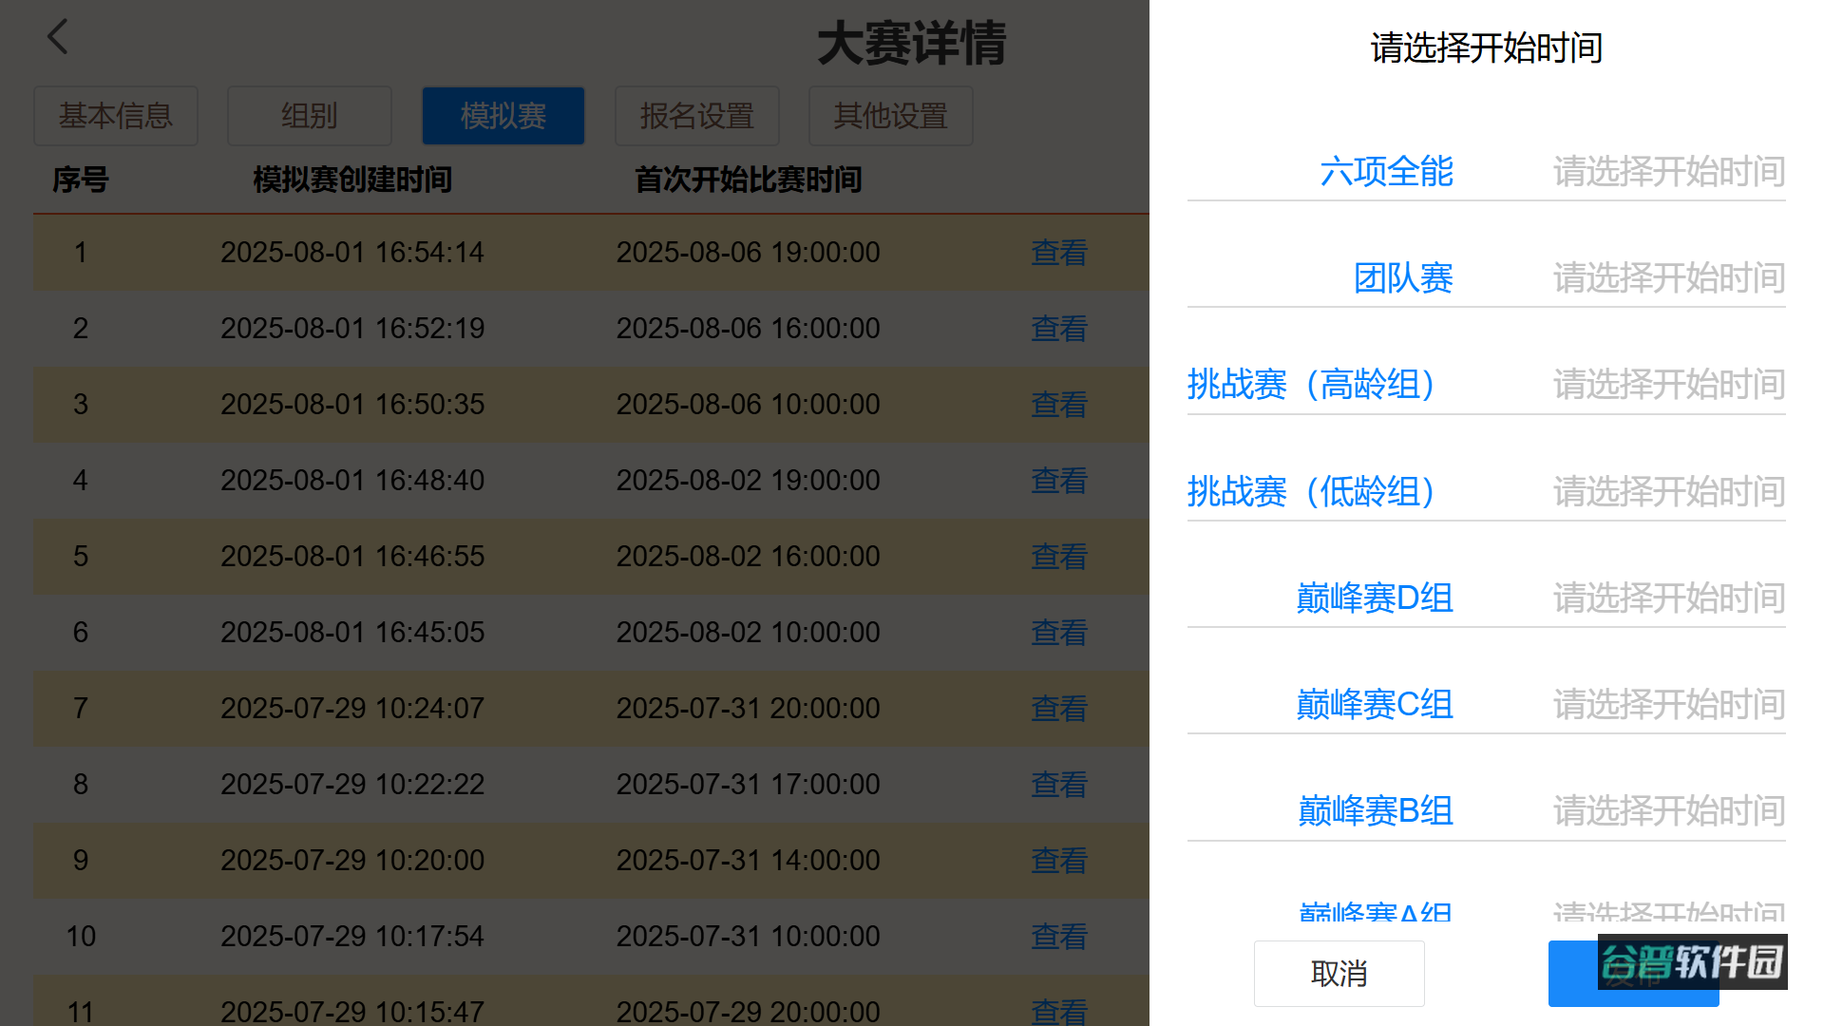View details of row 6
Viewport: 1824px width, 1026px height.
tap(1059, 633)
